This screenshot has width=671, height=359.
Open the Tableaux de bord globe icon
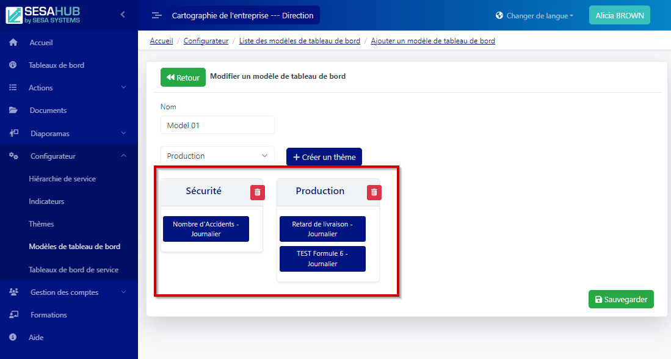13,65
